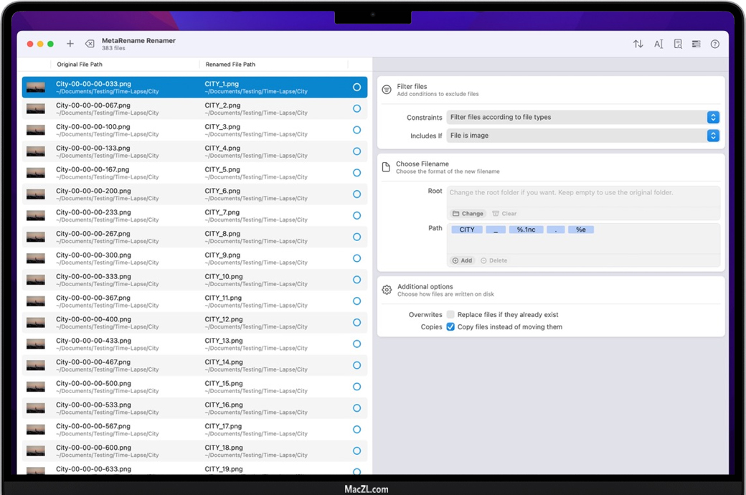Viewport: 746px width, 495px height.
Task: Select thumbnail of City-00-00-00-300.png
Action: (36, 258)
